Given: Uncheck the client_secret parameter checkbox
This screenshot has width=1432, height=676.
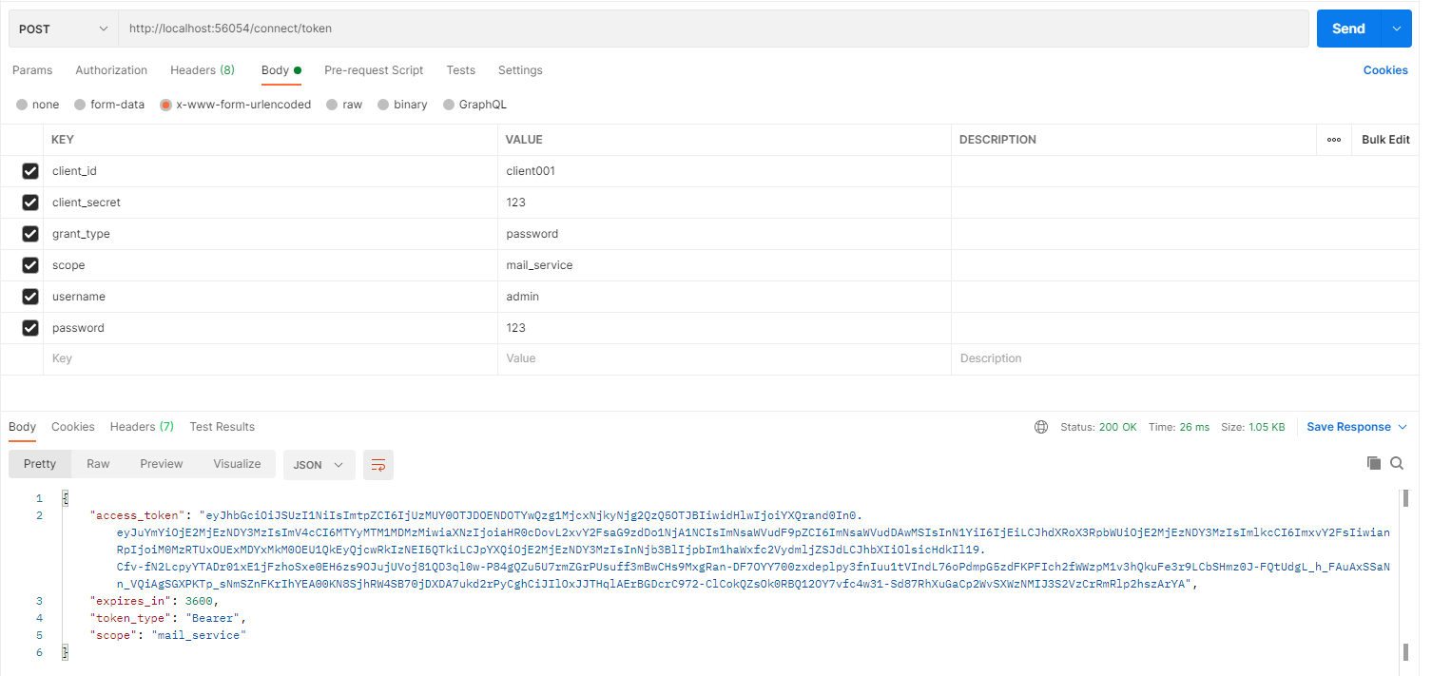Looking at the screenshot, I should click(30, 203).
